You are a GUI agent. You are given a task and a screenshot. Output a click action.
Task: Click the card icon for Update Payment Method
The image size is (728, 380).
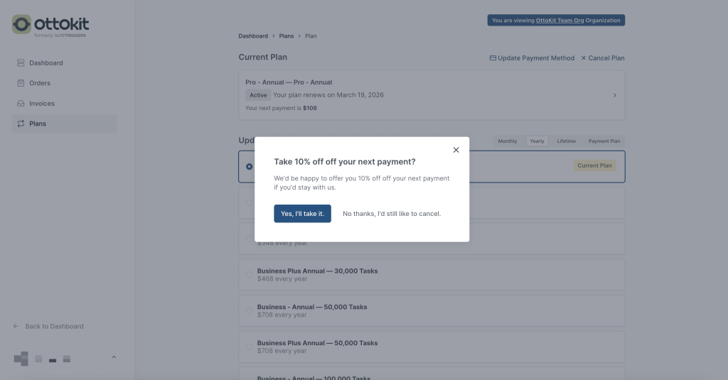pos(493,58)
